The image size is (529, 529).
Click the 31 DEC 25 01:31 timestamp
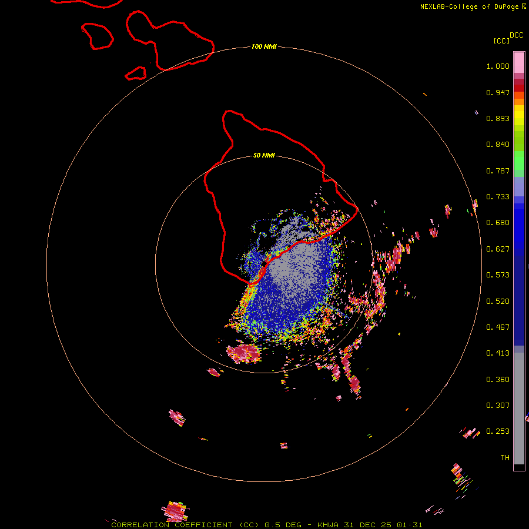[383, 525]
